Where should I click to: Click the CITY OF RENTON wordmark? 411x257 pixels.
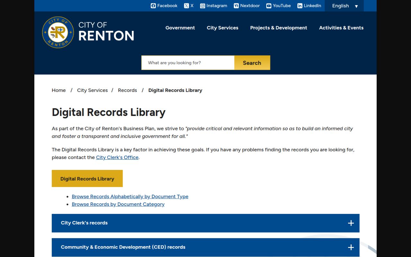point(106,31)
